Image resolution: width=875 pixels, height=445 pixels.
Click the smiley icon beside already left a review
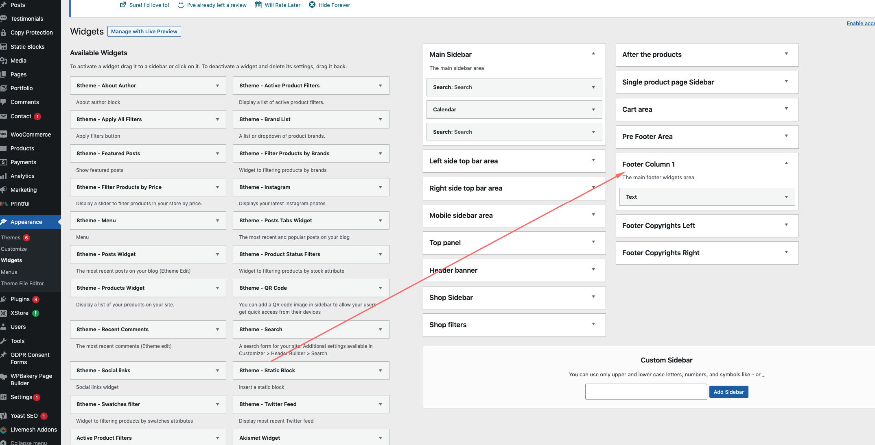coord(181,5)
